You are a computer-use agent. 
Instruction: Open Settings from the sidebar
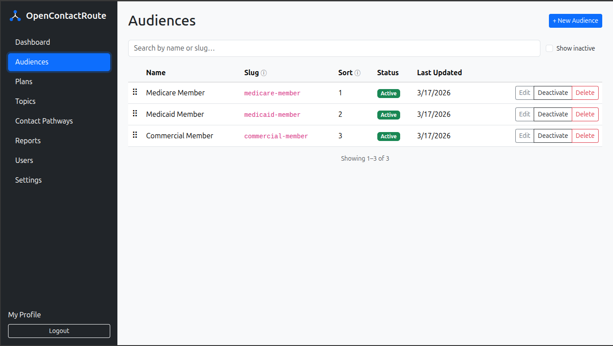[x=28, y=180]
